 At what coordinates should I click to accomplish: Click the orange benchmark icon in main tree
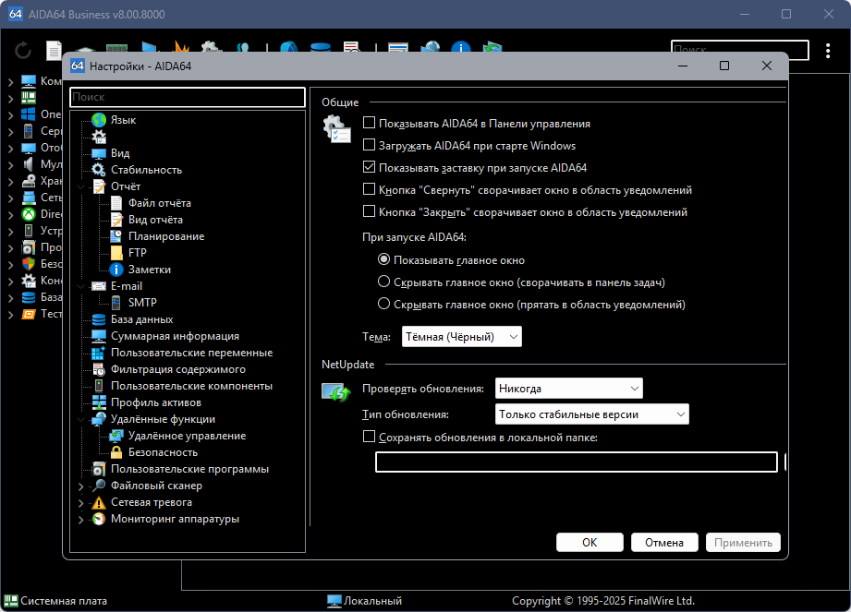pyautogui.click(x=29, y=314)
